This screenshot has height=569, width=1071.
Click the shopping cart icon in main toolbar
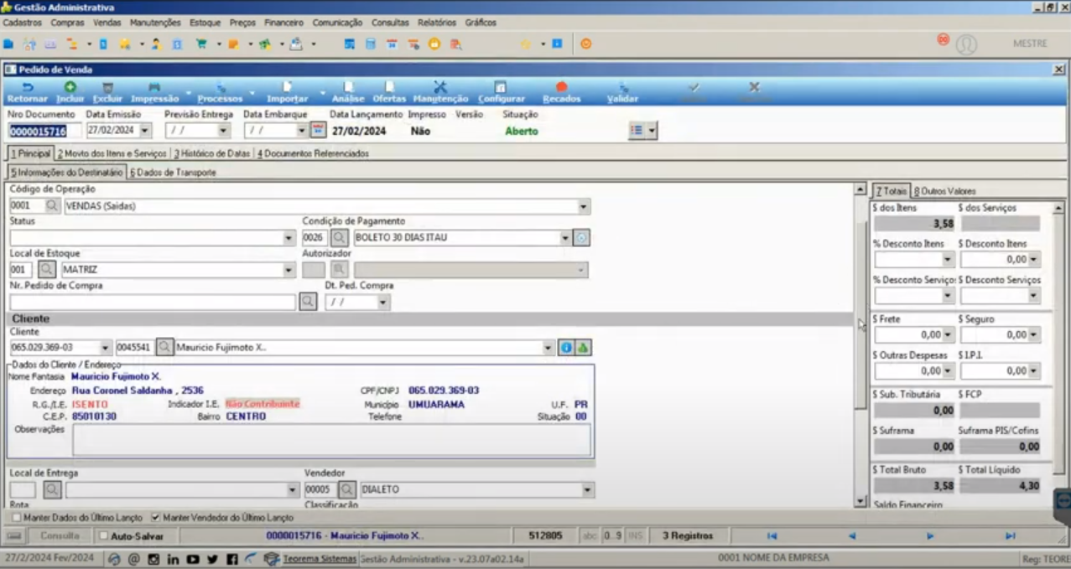201,44
